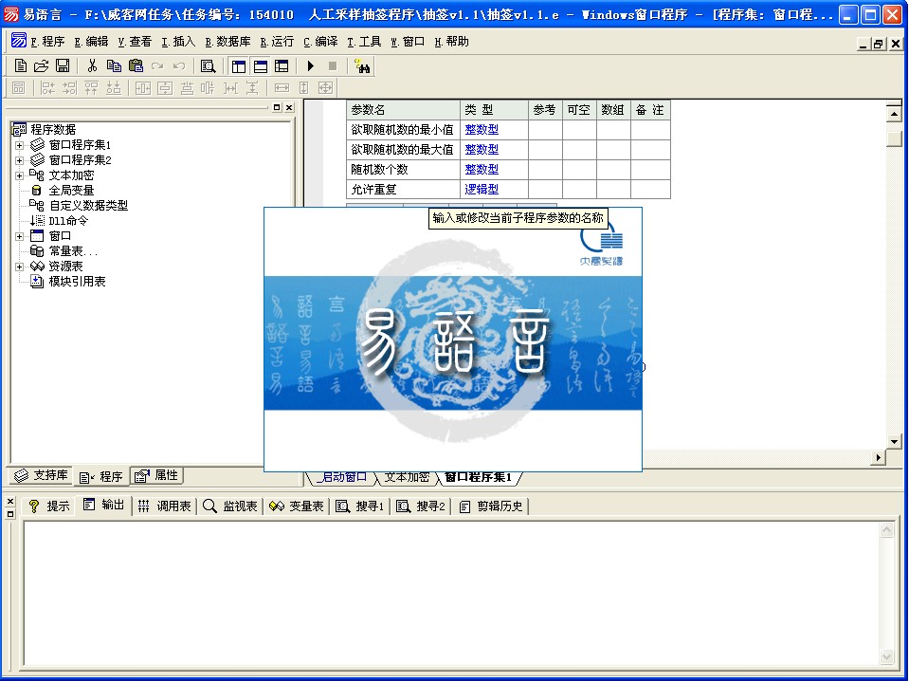This screenshot has width=909, height=681.
Task: Switch to the 文本加密 editor tab
Action: pos(406,477)
